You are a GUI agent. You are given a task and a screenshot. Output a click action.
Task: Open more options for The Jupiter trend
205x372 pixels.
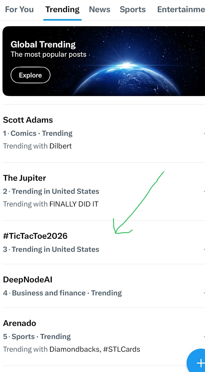click(204, 191)
